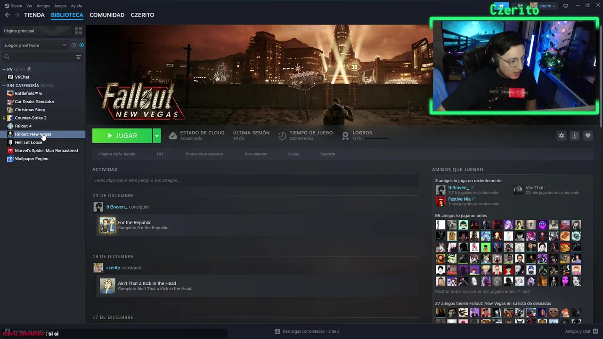
Task: Select Wallpaper Engine in the library
Action: coord(32,159)
